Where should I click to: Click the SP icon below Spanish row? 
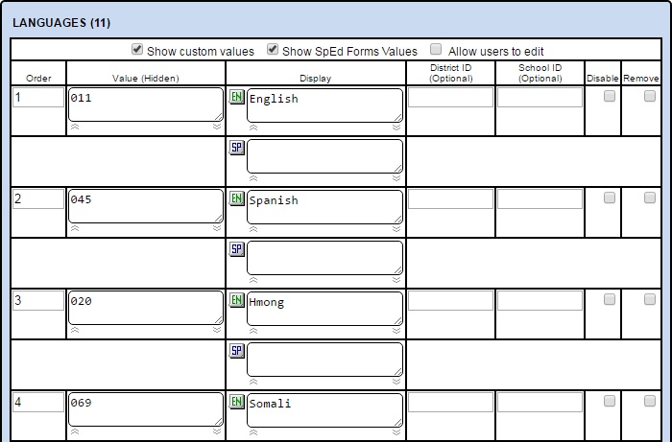(236, 249)
